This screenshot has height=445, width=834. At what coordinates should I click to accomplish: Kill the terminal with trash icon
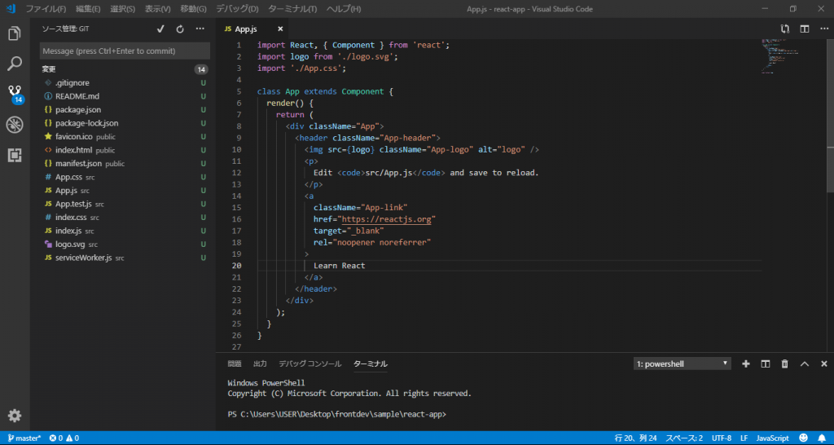784,364
